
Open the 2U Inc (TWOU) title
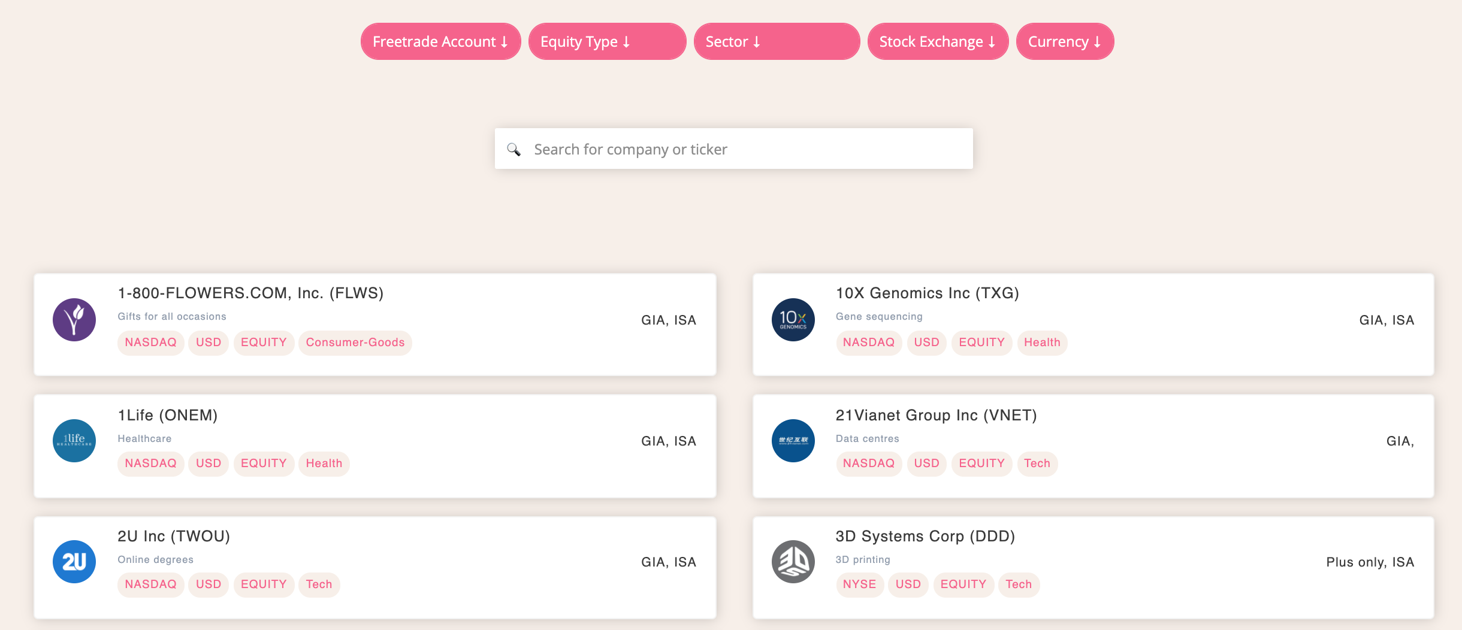point(174,536)
